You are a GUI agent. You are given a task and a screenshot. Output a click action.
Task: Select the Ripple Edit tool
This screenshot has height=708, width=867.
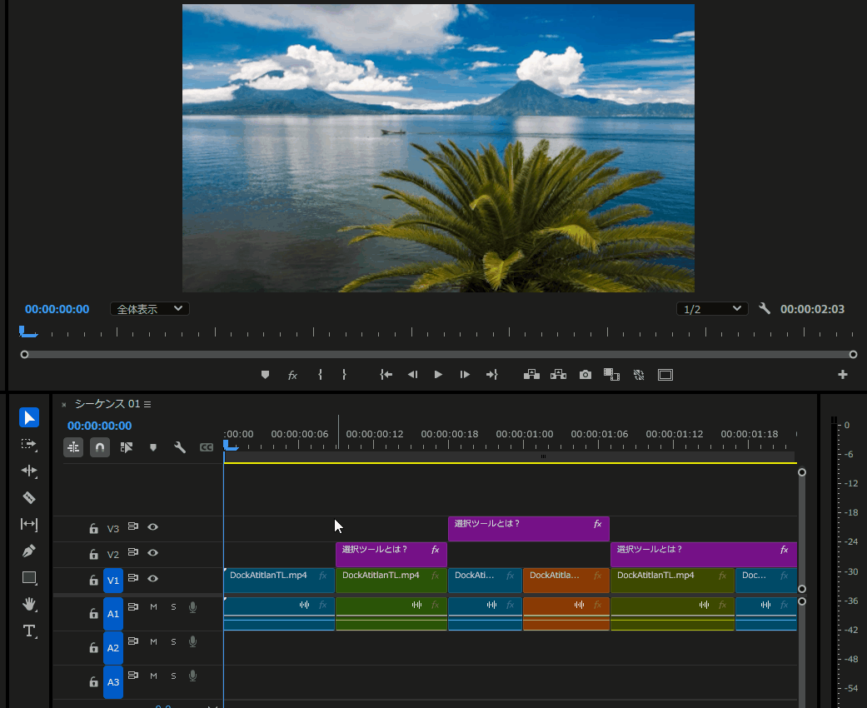point(29,471)
